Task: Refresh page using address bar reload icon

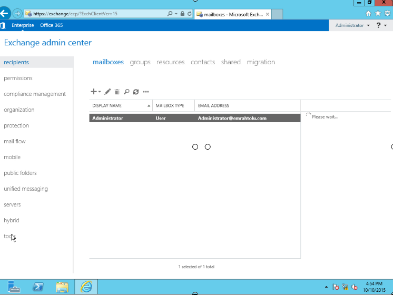Action: tap(190, 14)
